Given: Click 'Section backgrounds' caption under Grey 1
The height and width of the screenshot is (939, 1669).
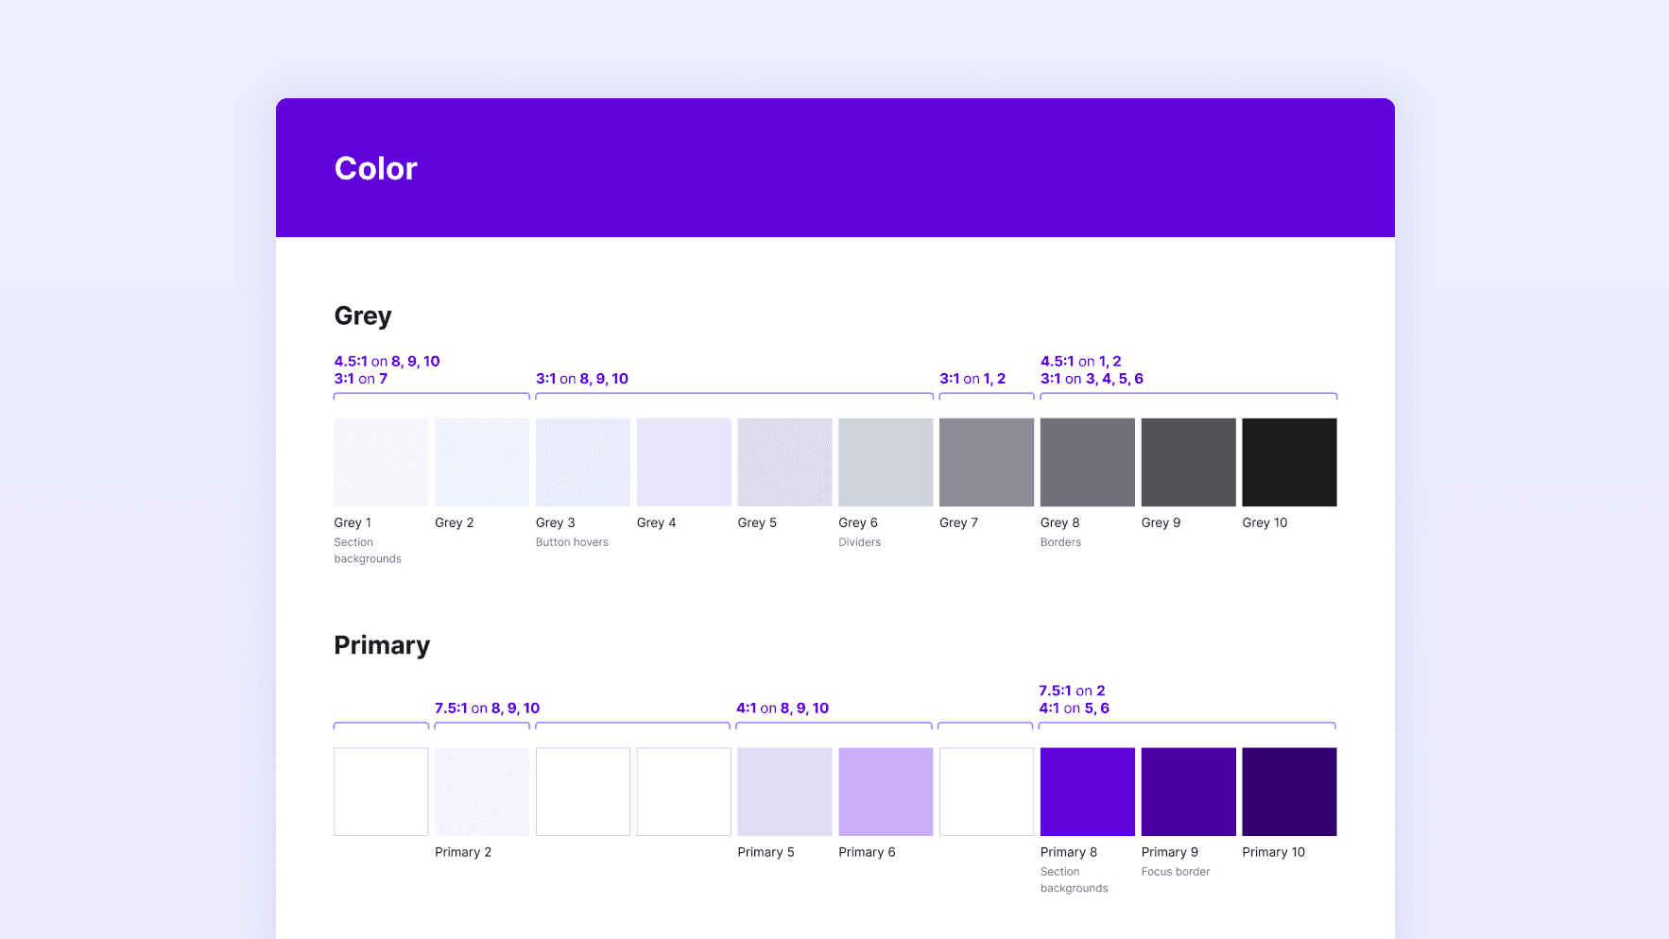Looking at the screenshot, I should coord(368,551).
